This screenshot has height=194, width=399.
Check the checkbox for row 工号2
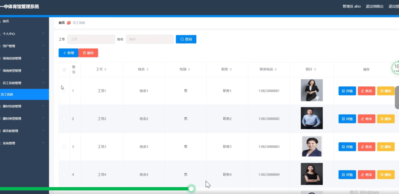tap(64, 119)
